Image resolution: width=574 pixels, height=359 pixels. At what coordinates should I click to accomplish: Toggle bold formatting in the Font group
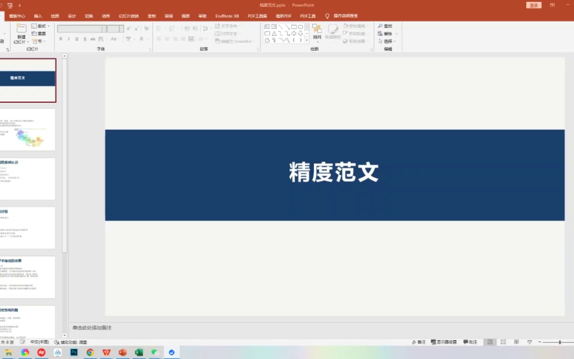tap(60, 38)
